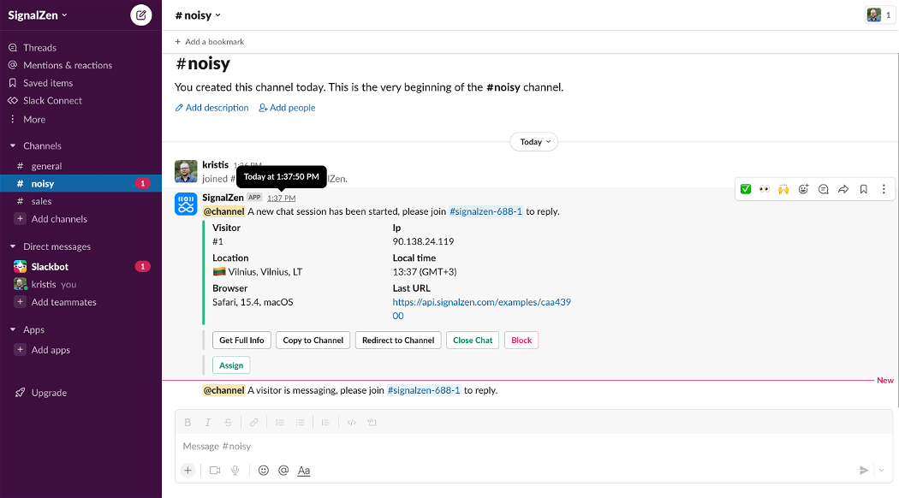This screenshot has width=899, height=498.
Task: Toggle code block formatting
Action: click(372, 423)
